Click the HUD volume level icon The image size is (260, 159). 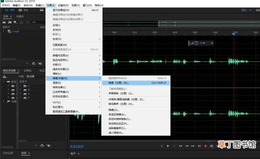pos(192,43)
